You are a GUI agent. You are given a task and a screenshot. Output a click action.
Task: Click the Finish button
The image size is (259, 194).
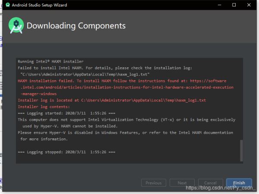click(239, 183)
